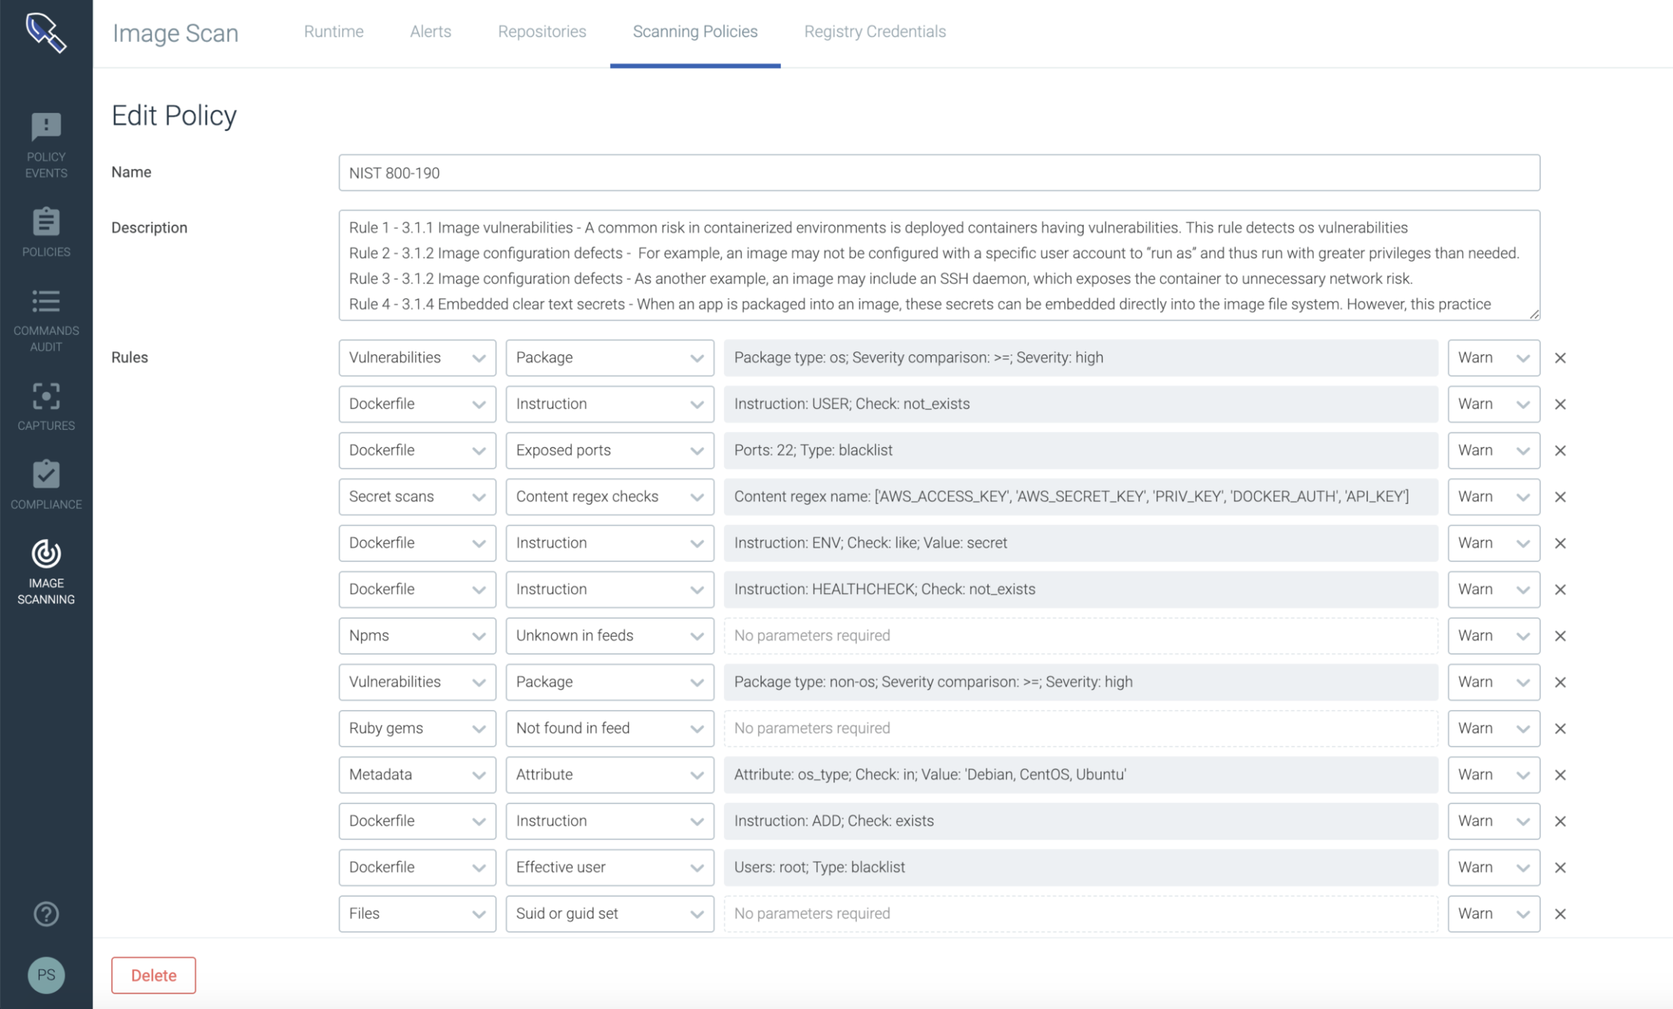Viewport: 1673px width, 1009px height.
Task: Open the Registry Credentials tab
Action: [875, 31]
